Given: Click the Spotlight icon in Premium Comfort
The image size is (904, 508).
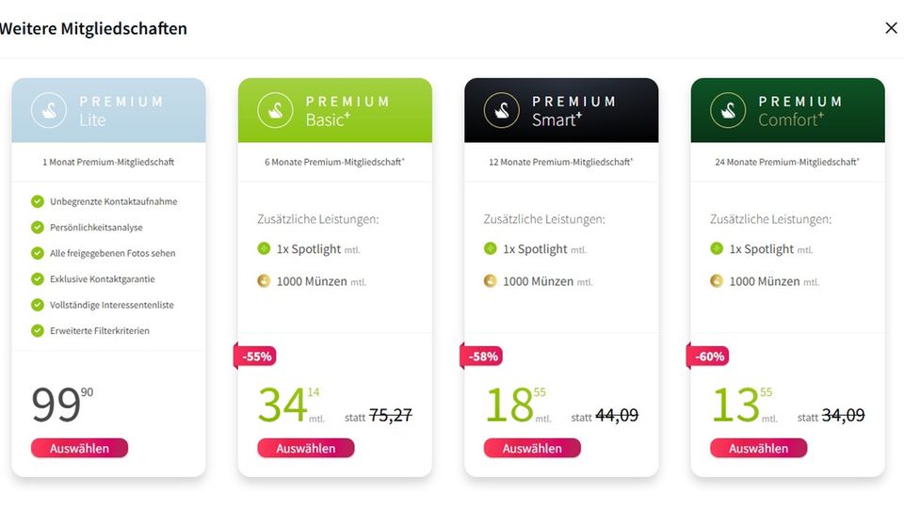Looking at the screenshot, I should pyautogui.click(x=717, y=249).
